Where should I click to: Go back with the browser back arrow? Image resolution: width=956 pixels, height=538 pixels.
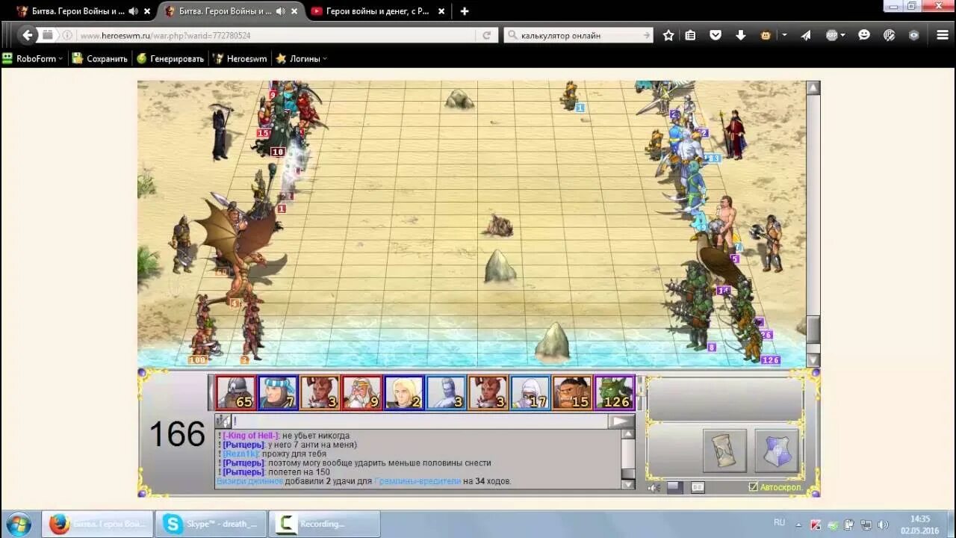(28, 35)
